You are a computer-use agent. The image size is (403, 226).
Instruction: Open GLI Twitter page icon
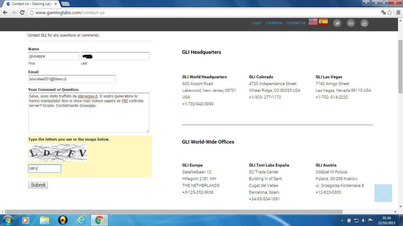[337, 23]
